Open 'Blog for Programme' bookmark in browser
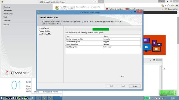The image size is (179, 100). [x=135, y=9]
